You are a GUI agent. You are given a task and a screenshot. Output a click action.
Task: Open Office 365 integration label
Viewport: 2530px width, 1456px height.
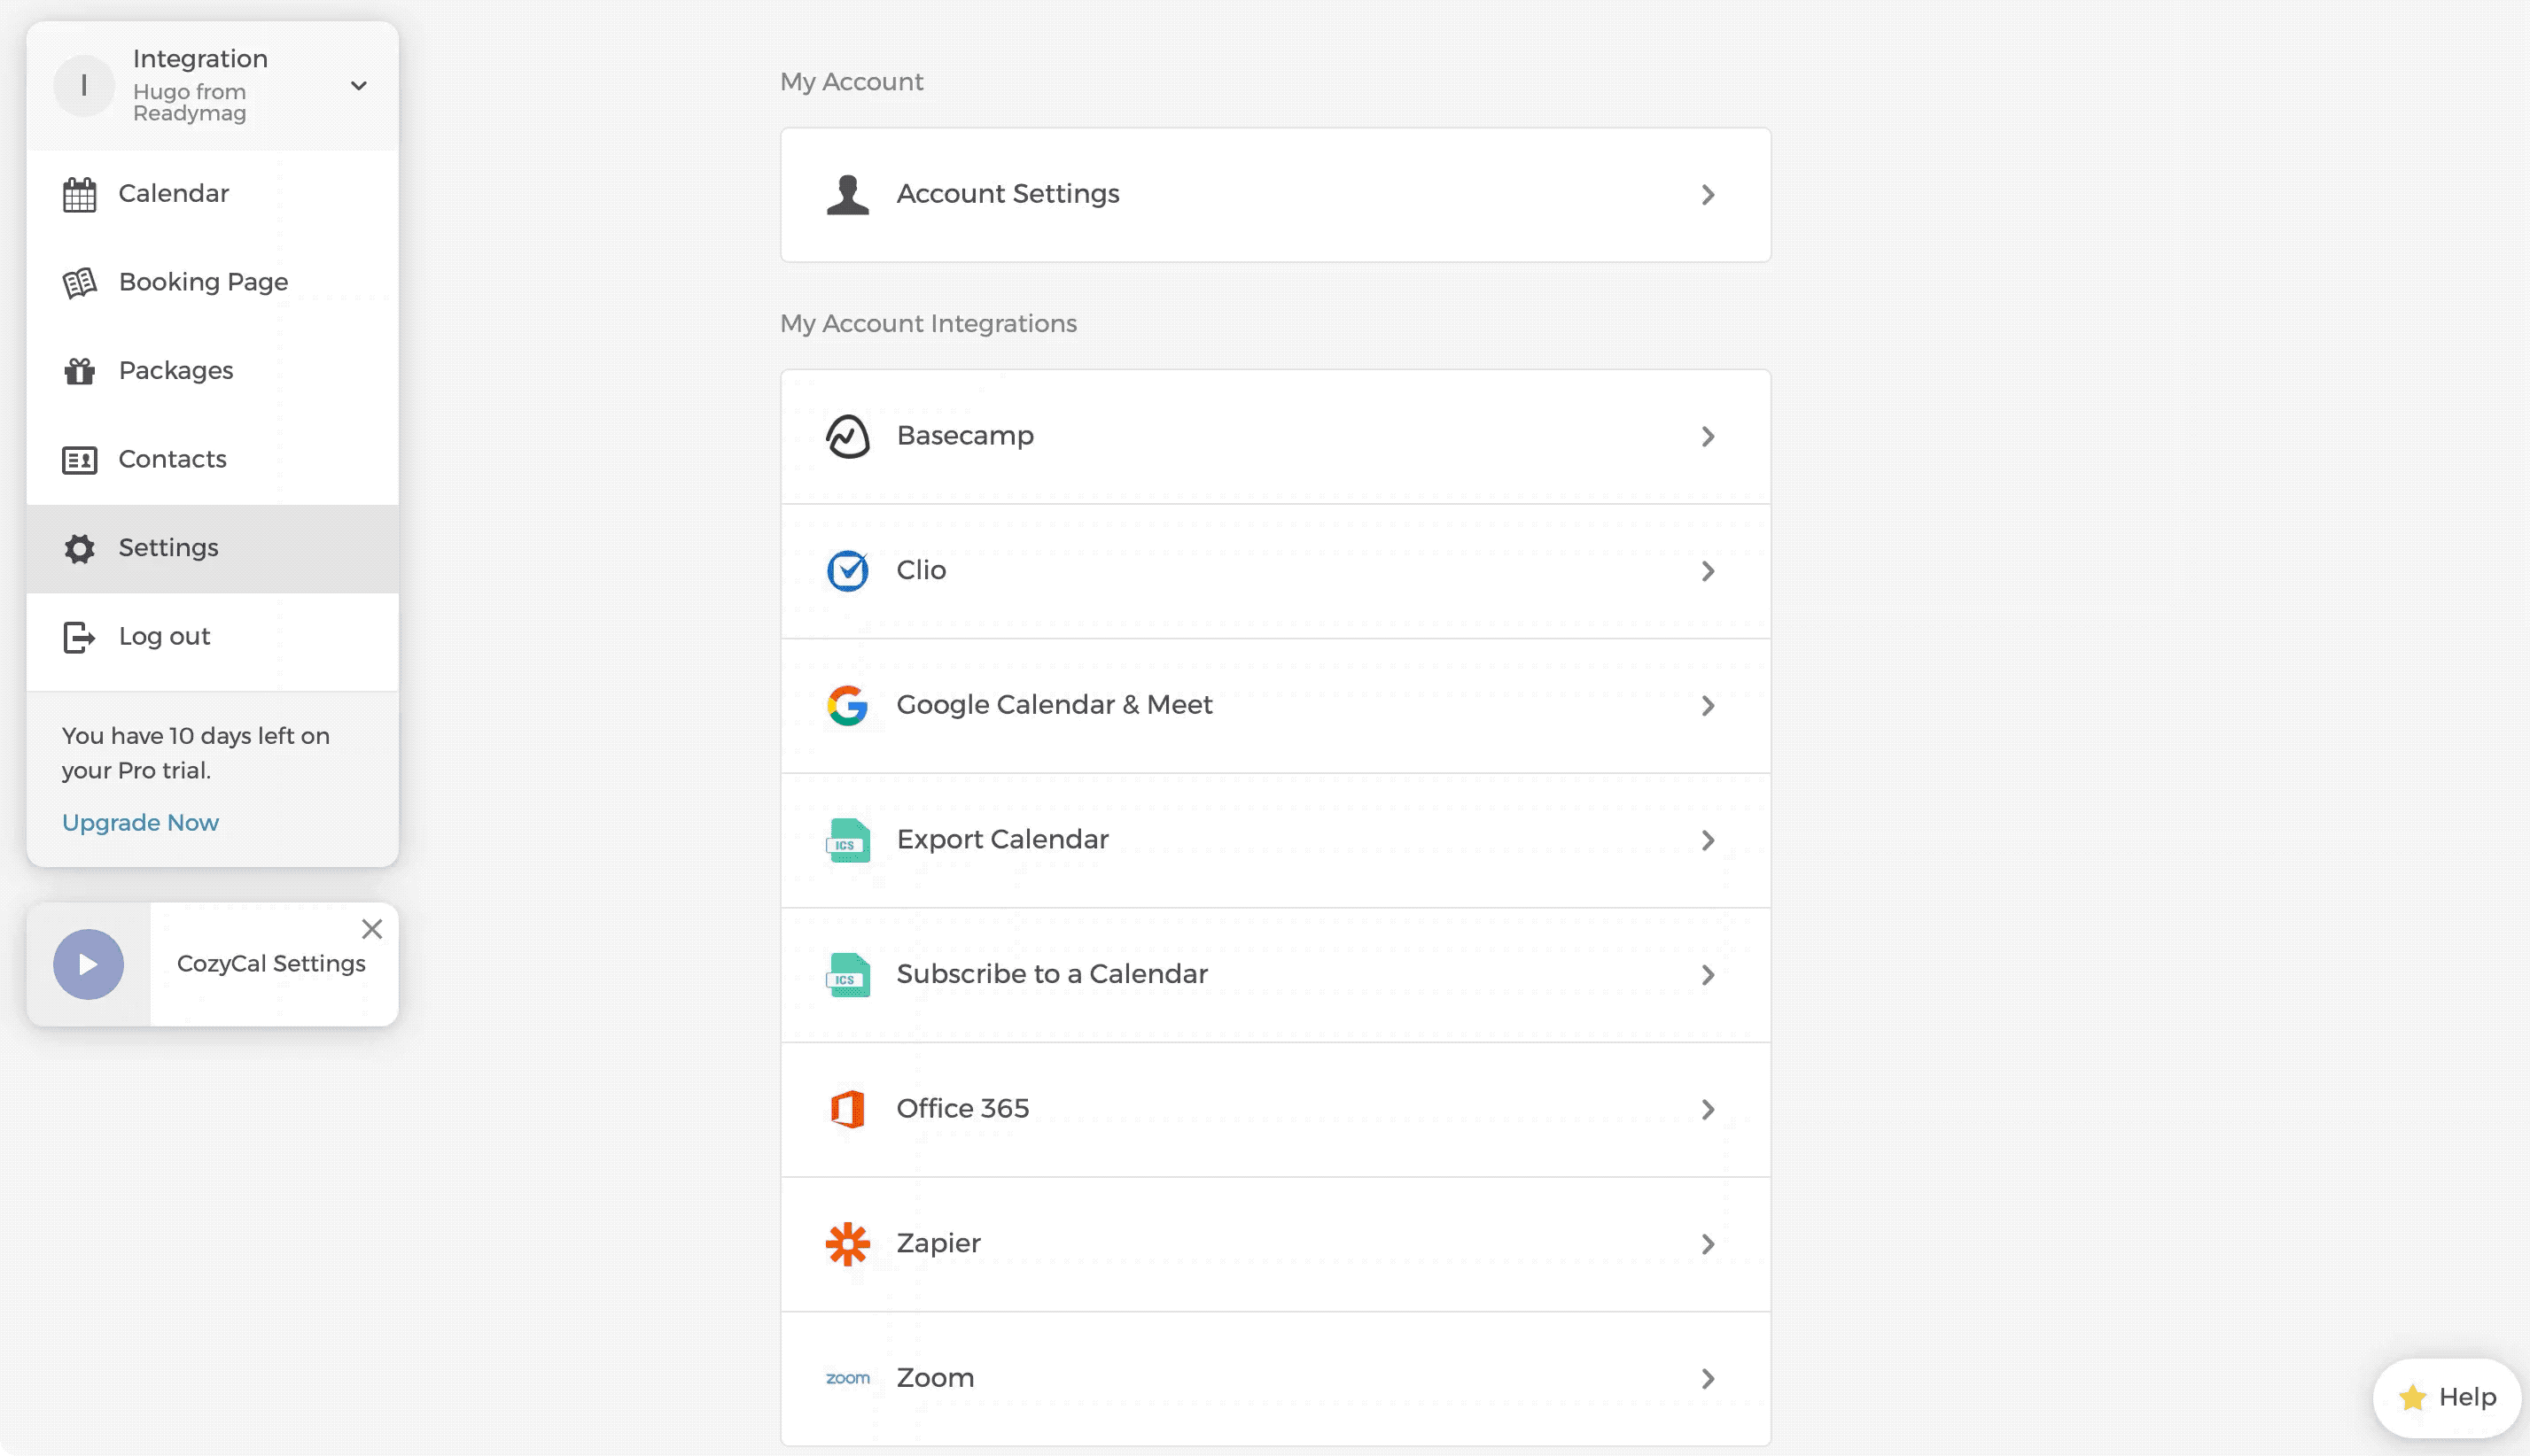point(961,1108)
